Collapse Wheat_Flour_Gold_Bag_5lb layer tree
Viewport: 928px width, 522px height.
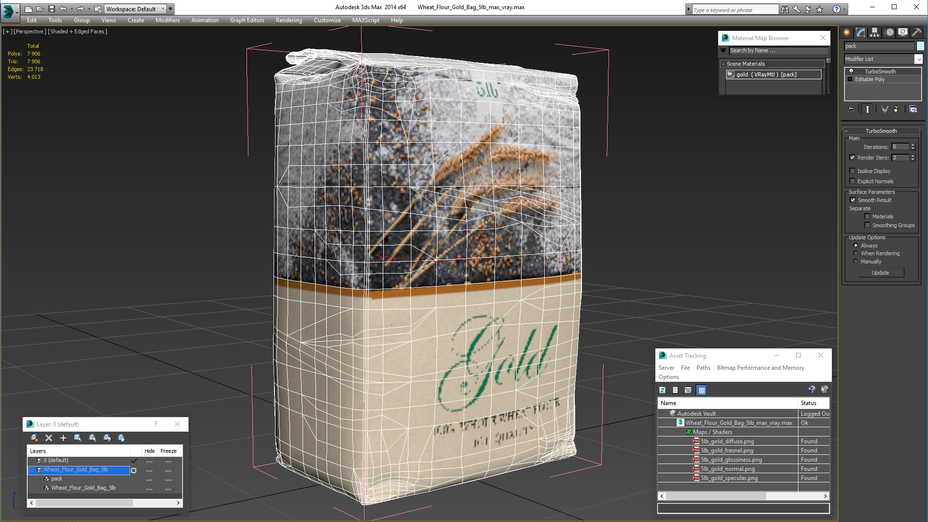tap(31, 470)
